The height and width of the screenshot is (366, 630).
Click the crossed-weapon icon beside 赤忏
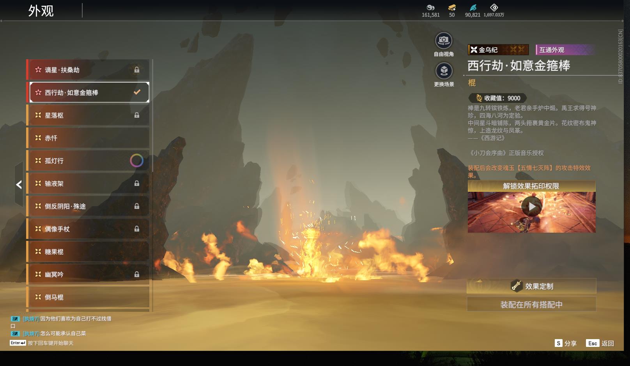38,138
